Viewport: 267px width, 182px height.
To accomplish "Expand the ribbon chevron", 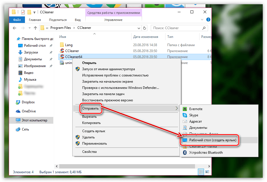I will pyautogui.click(x=202, y=20).
